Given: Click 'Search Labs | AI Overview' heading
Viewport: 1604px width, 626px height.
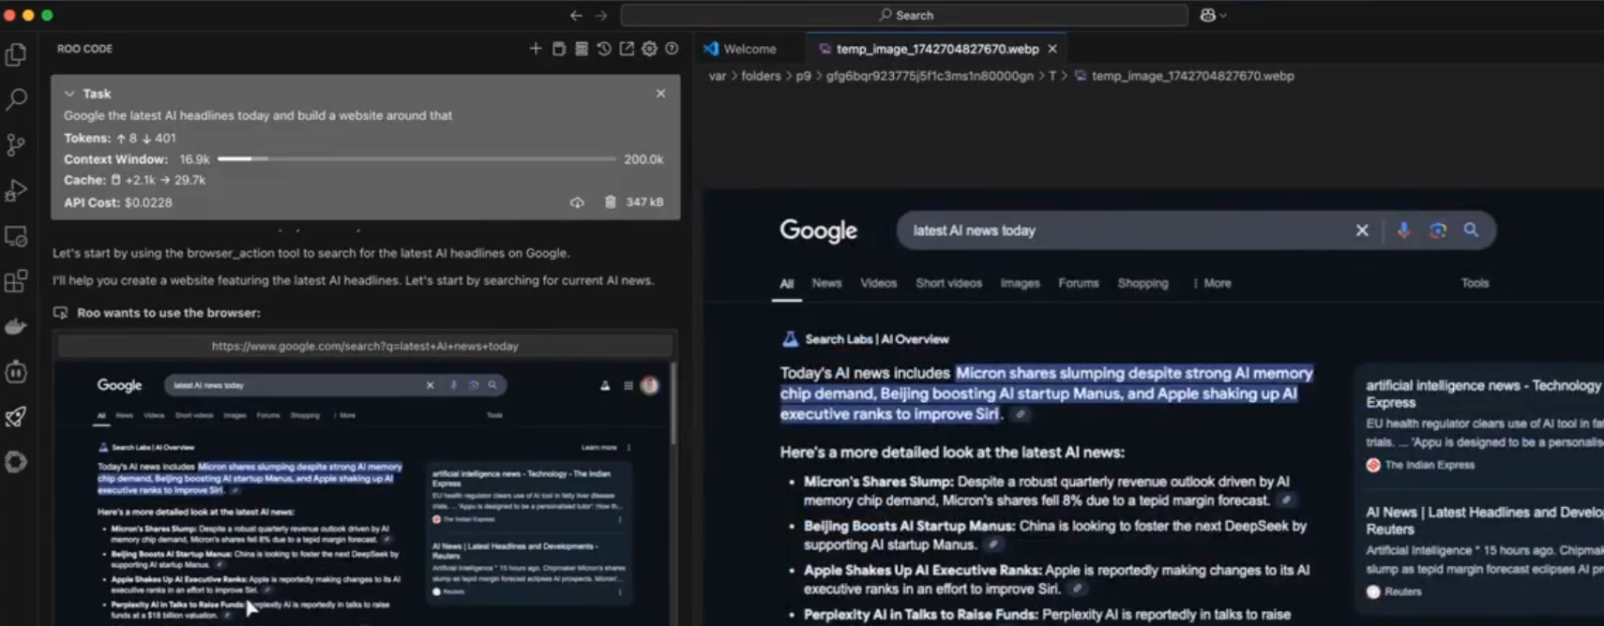Looking at the screenshot, I should pos(876,339).
